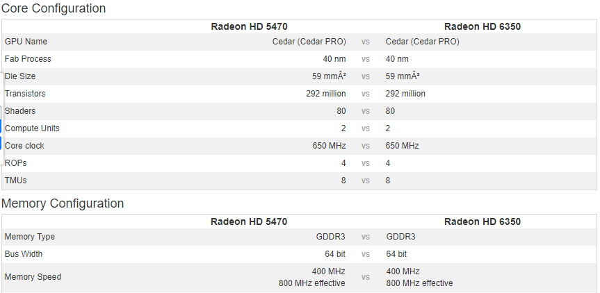Screen dimensions: 600x293
Task: Click the GPU Name row label
Action: pos(26,42)
